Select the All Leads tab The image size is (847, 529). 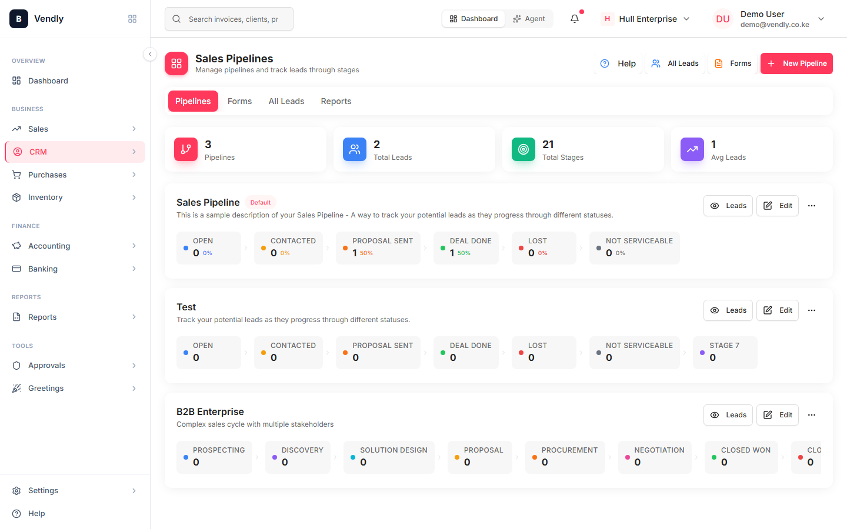pos(286,101)
